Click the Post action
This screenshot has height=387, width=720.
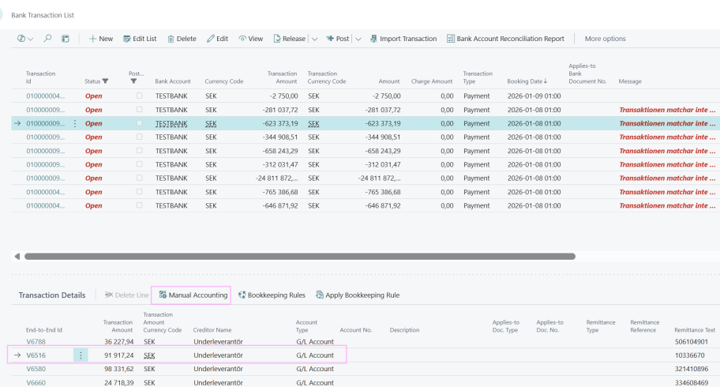338,39
